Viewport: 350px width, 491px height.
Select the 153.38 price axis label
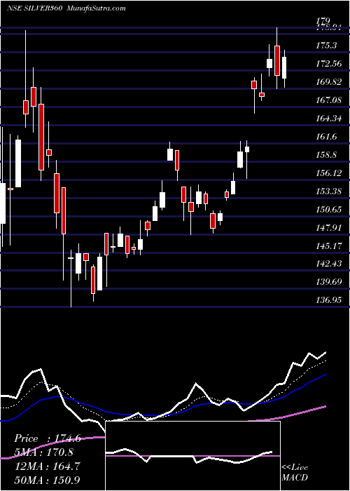coord(329,191)
